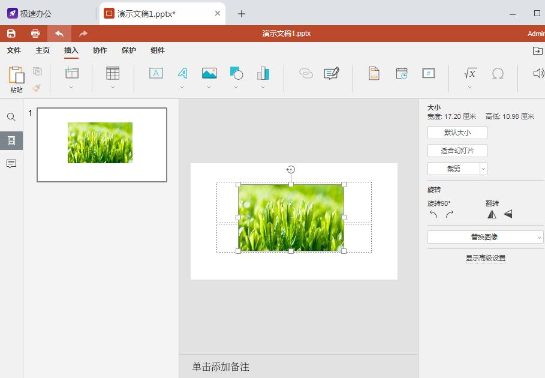Insert a math formula

click(469, 73)
